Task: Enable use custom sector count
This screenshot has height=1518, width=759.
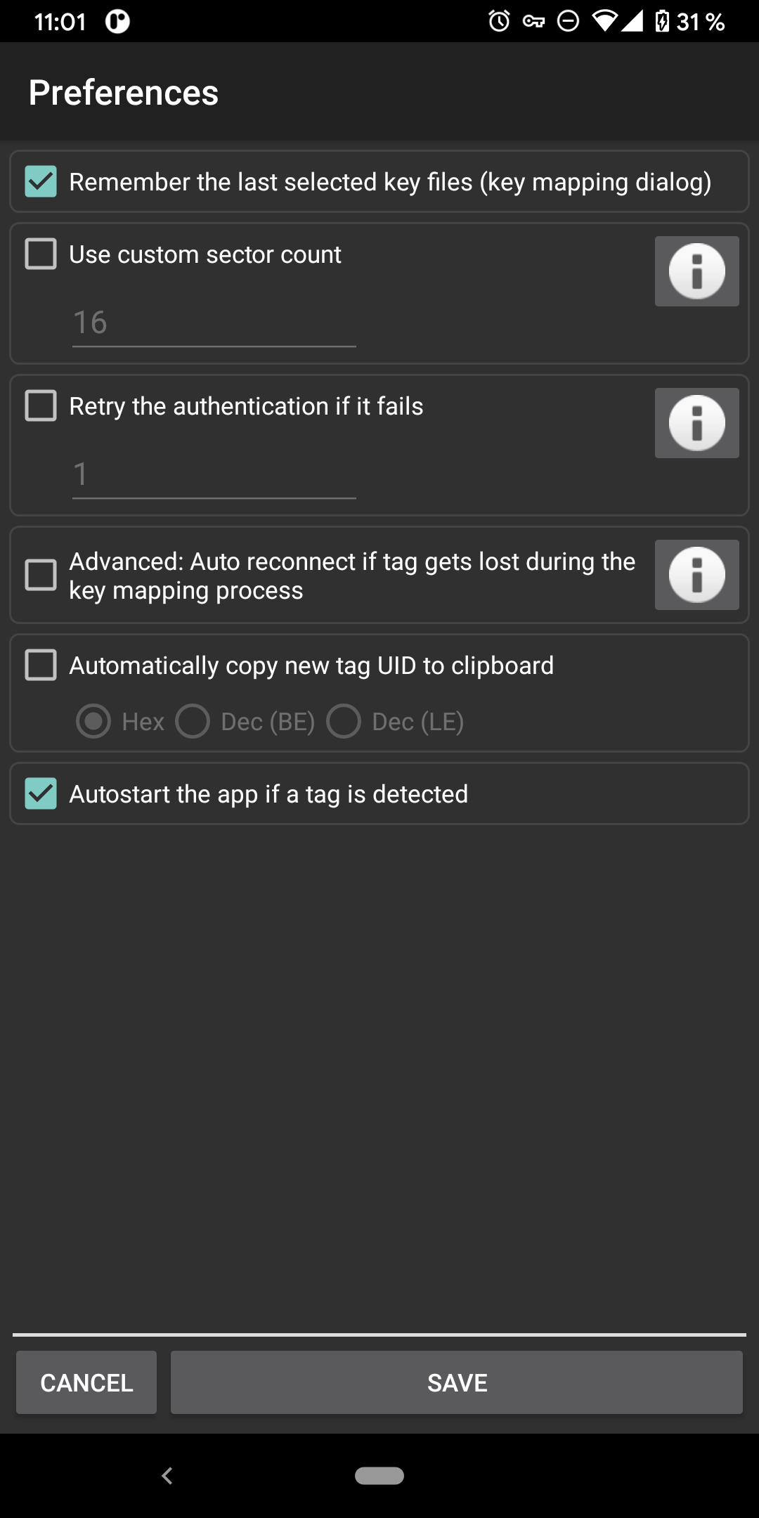Action: (41, 254)
